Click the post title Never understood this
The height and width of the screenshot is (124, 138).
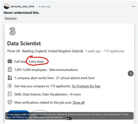pos(21,13)
